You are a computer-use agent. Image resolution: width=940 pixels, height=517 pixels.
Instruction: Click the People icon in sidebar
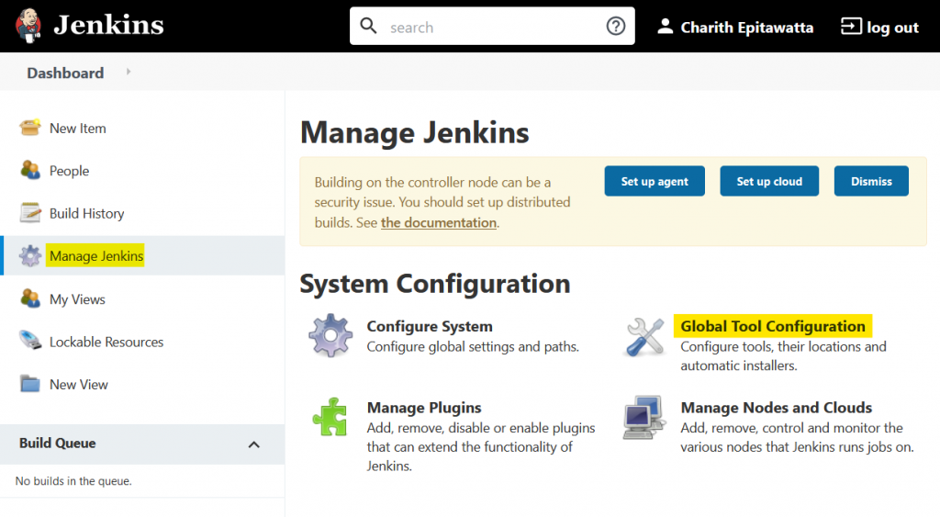tap(30, 170)
